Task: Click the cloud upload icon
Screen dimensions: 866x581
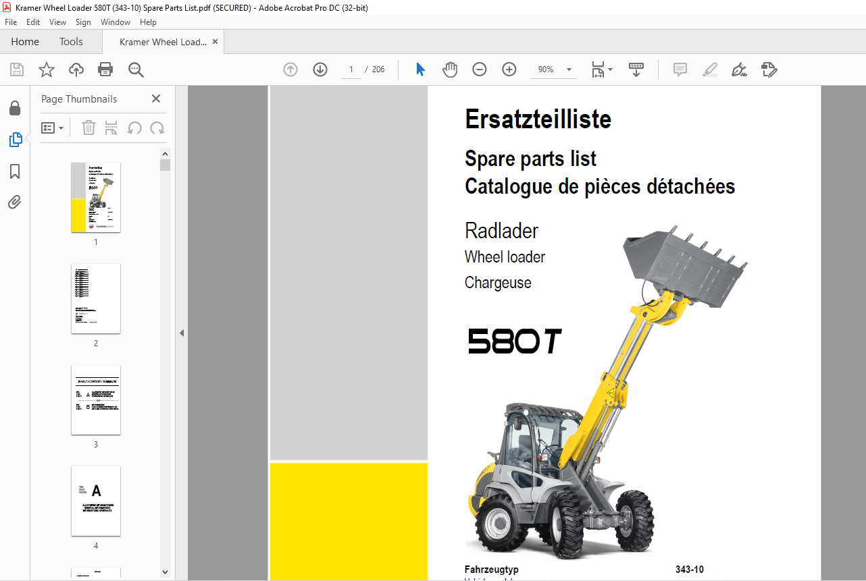Action: [x=76, y=70]
